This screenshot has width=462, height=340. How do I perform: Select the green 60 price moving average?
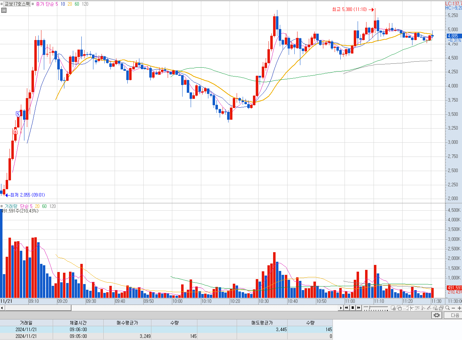(77, 4)
